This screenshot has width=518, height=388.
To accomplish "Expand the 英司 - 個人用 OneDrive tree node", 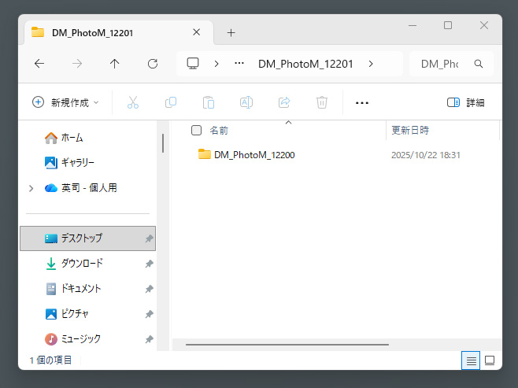I will click(x=31, y=188).
